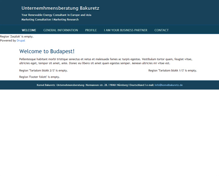Go to the General Information page

[x=61, y=30]
